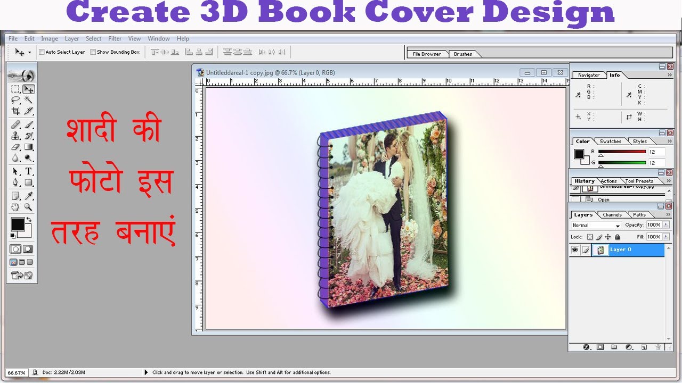Choose the Clone Stamp tool
The width and height of the screenshot is (682, 383).
coord(16,136)
